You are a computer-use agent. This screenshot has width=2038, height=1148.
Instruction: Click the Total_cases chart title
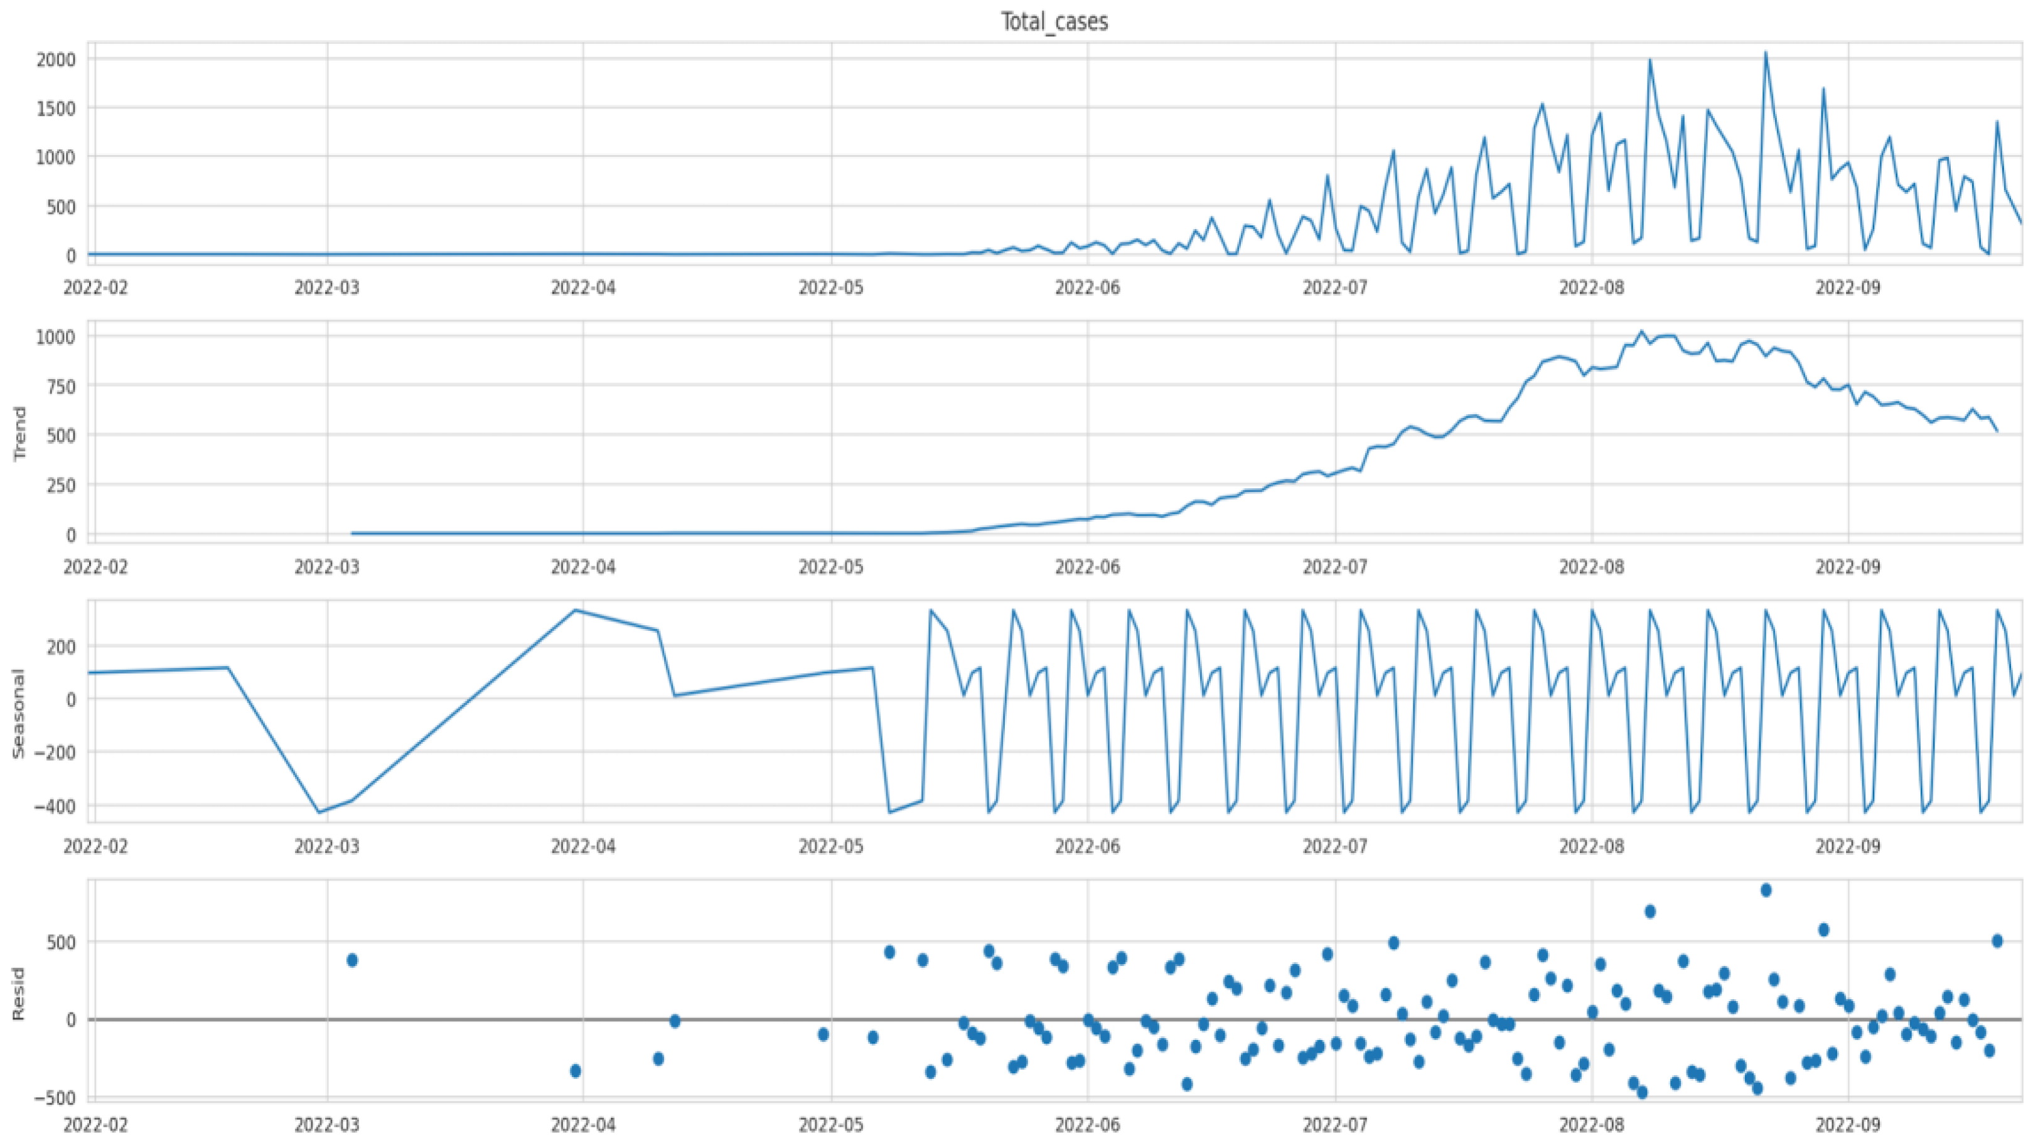[1054, 21]
